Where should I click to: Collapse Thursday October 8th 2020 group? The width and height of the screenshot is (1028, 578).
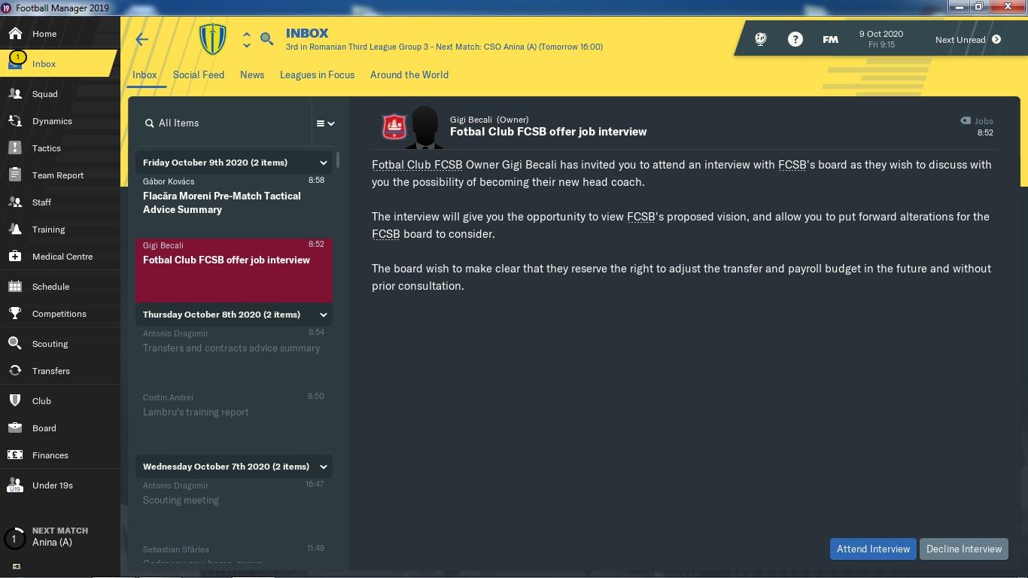[x=323, y=315]
